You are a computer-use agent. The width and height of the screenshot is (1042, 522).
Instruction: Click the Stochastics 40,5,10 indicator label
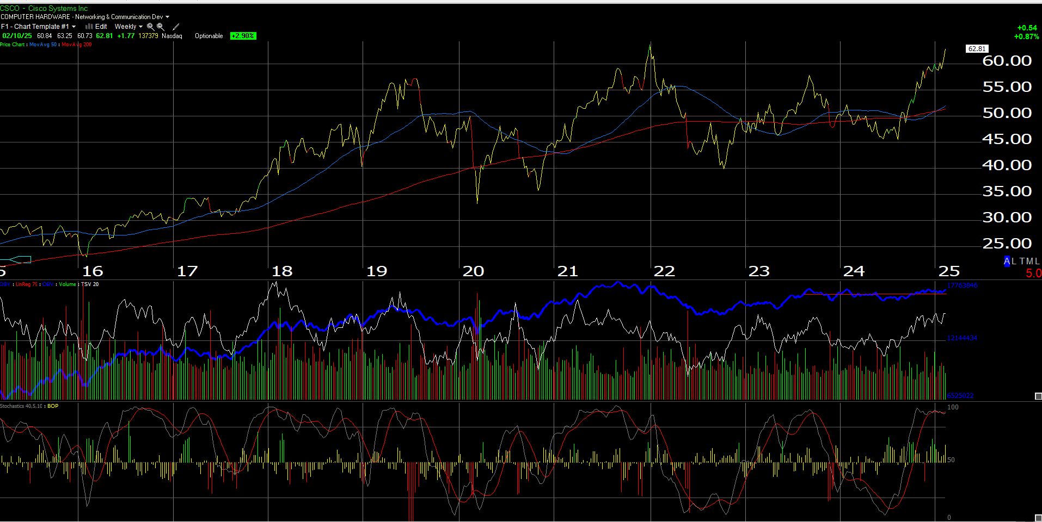[x=22, y=406]
